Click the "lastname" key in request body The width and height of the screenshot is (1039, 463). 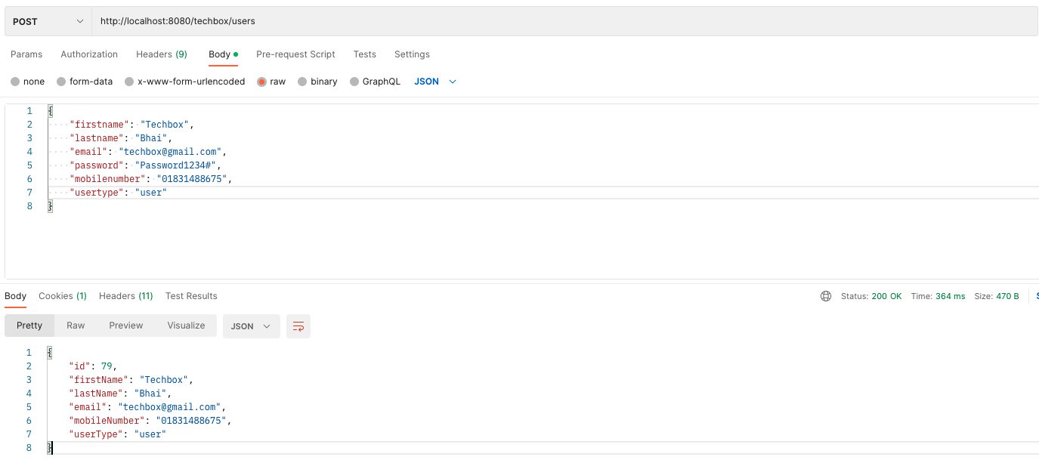[x=96, y=138]
